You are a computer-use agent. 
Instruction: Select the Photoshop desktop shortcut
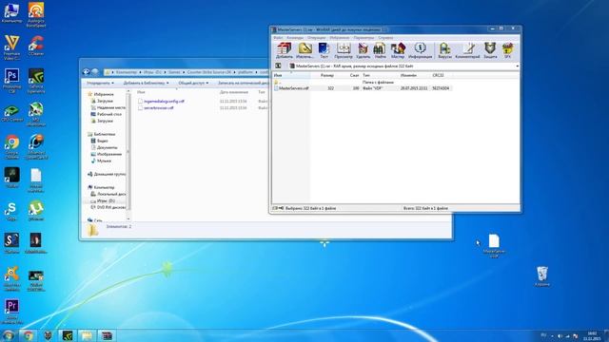pyautogui.click(x=11, y=81)
